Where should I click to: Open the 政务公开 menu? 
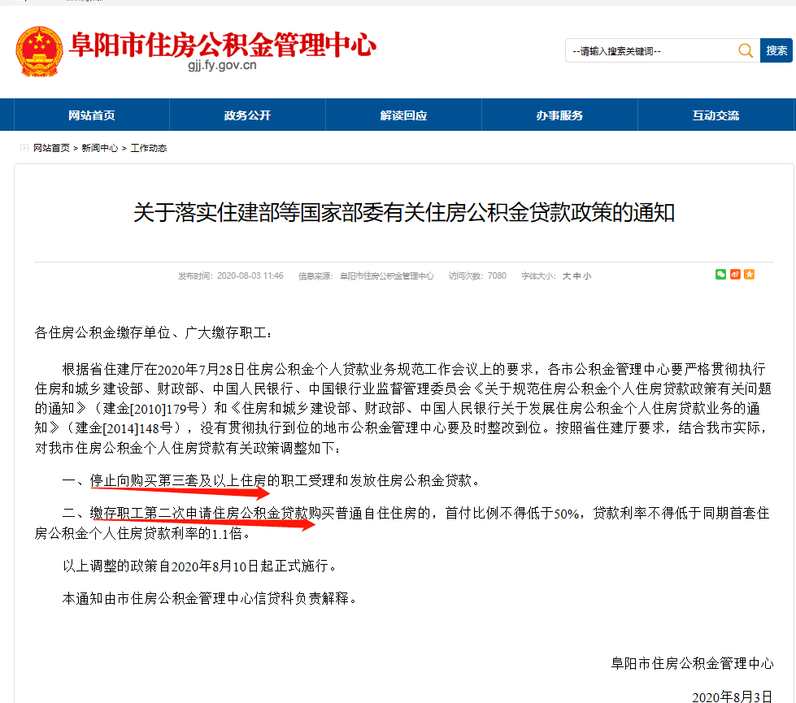pos(248,115)
